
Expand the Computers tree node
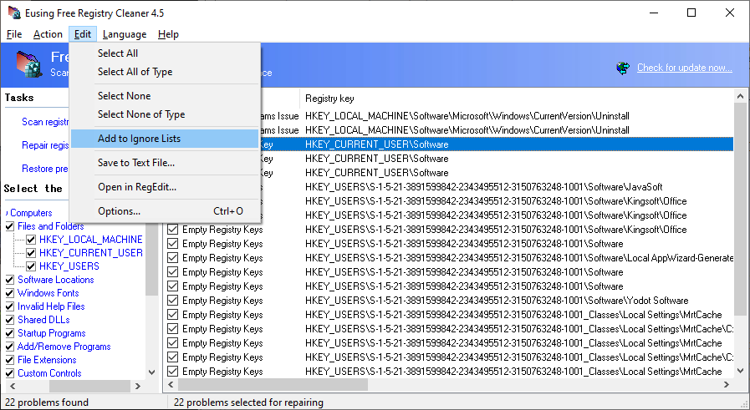point(8,213)
